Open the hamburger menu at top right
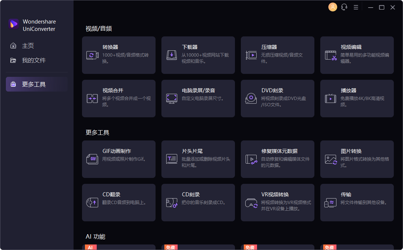 point(356,7)
